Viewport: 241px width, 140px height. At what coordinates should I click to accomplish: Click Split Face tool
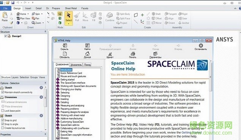click(123, 18)
